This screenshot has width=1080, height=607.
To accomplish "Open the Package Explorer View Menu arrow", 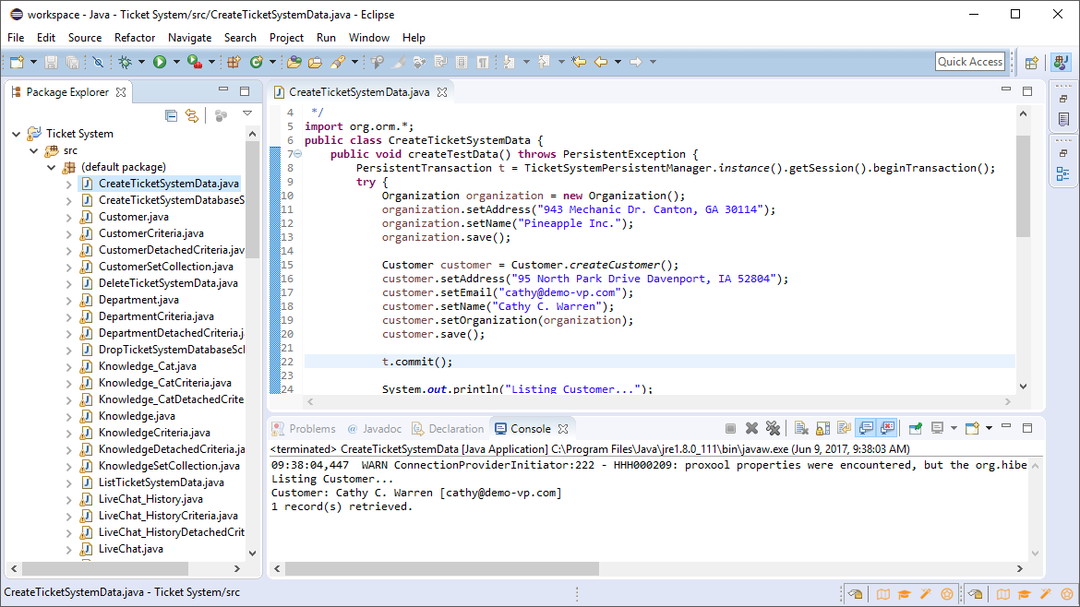I will [247, 113].
